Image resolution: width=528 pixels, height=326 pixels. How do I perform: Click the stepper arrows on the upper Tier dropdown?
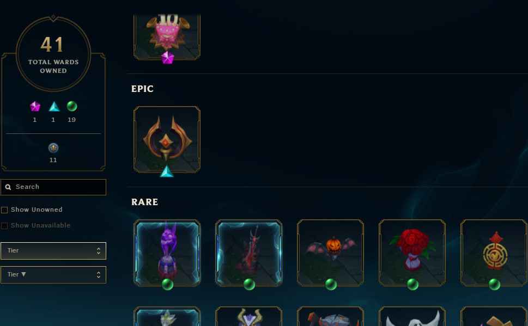(98, 251)
